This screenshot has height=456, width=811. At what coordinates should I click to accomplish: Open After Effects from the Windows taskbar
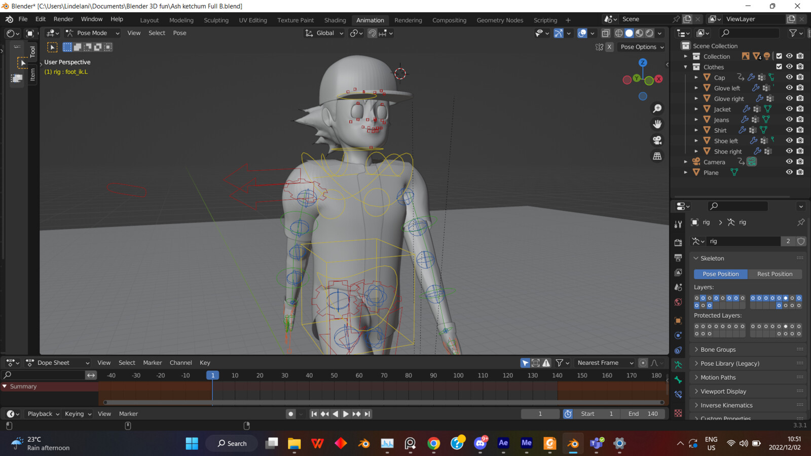(503, 443)
